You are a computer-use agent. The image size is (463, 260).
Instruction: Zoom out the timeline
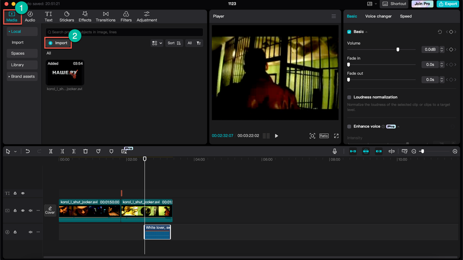tap(413, 151)
